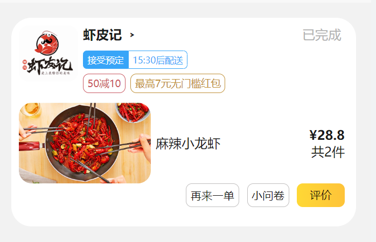Open the 虾皮记 store name link
Image resolution: width=376 pixels, height=242 pixels.
pos(102,35)
